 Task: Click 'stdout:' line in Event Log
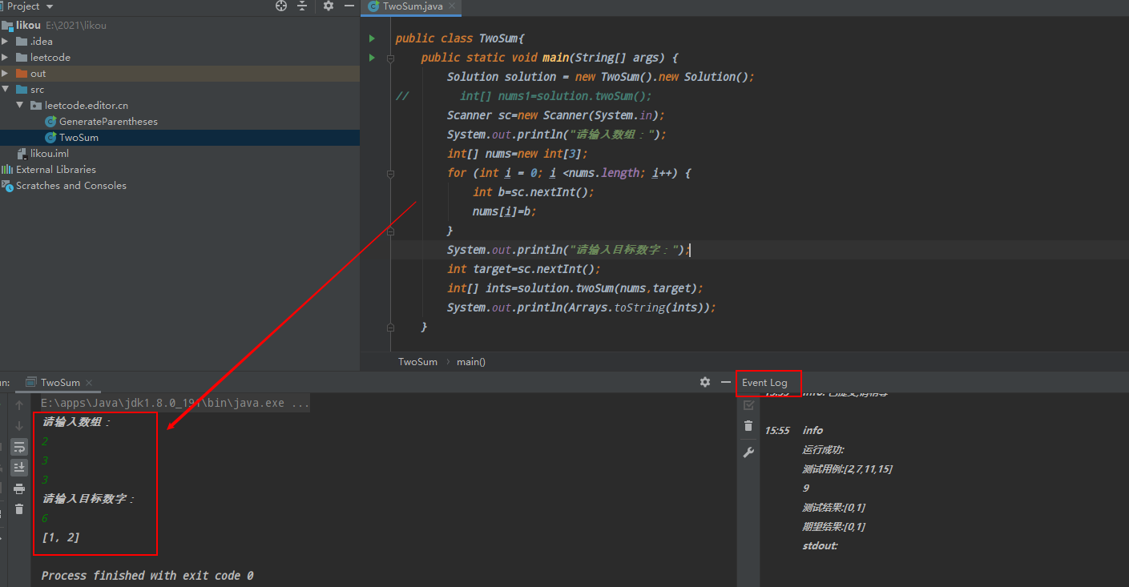820,545
